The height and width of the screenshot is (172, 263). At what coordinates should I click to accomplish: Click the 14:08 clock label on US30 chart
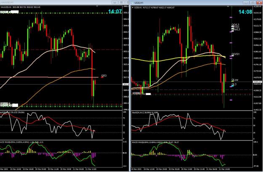[245, 12]
